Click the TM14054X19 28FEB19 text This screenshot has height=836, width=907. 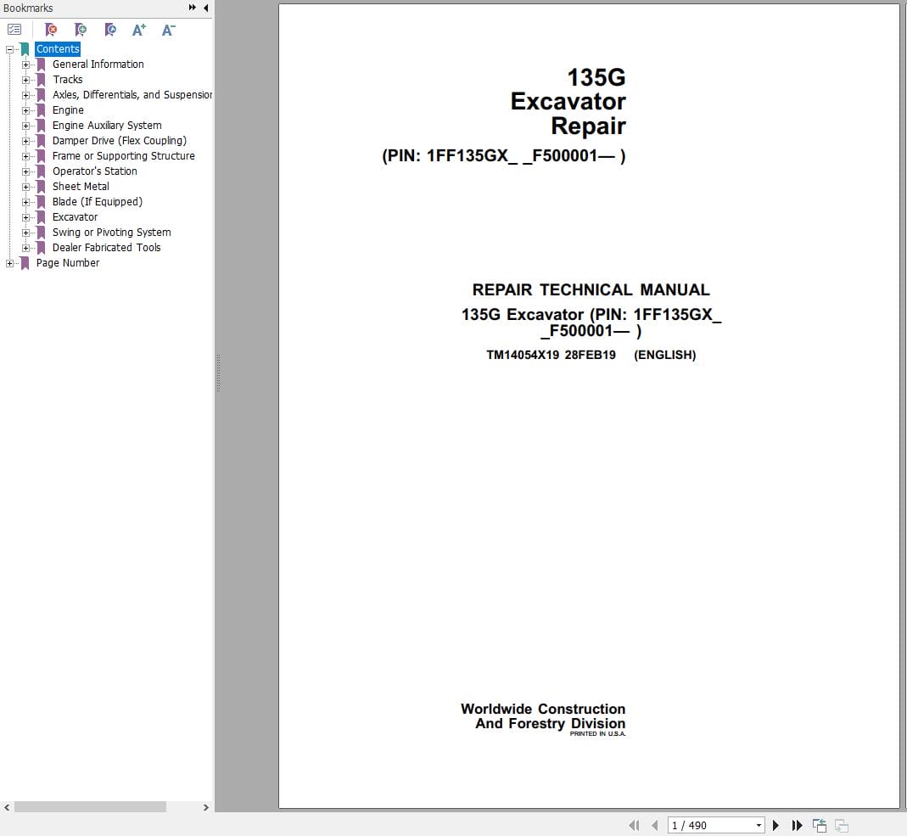(551, 356)
